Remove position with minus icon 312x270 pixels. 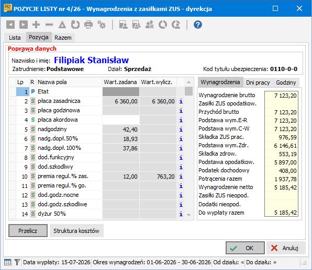[49, 25]
